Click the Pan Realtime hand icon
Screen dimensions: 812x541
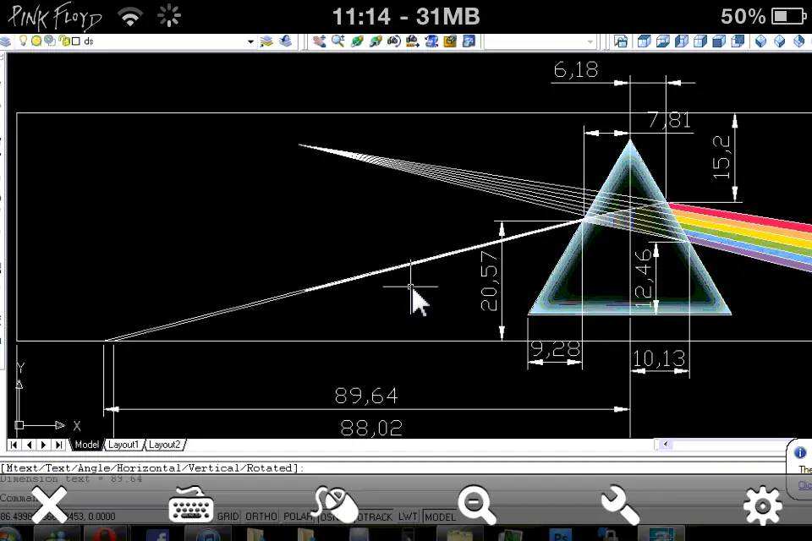pyautogui.click(x=320, y=41)
